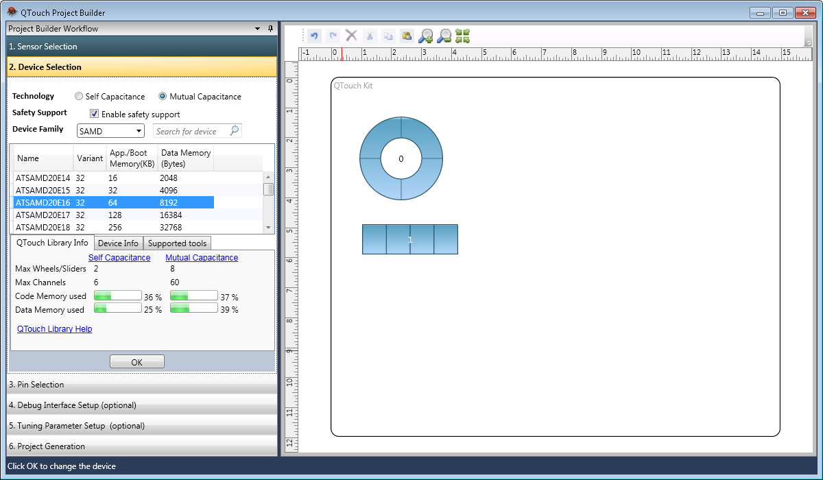823x480 pixels.
Task: Click the 32768 data memory cell
Action: coord(171,228)
